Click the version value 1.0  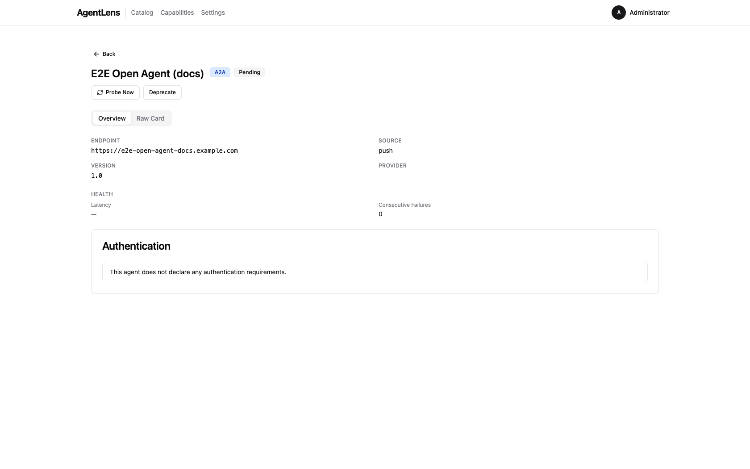point(96,176)
